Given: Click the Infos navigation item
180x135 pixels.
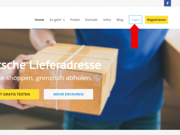Looking at the screenshot, I should [x=107, y=20].
